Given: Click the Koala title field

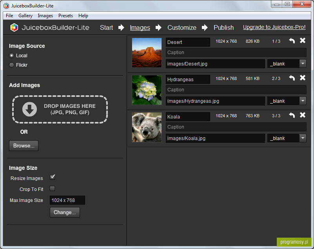Looking at the screenshot, I should point(188,117).
